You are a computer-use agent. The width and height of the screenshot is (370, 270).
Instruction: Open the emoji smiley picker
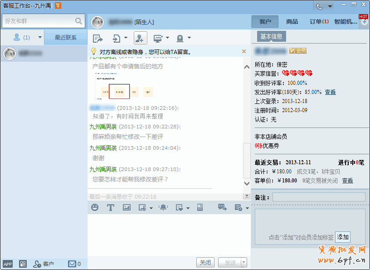pyautogui.click(x=95, y=207)
